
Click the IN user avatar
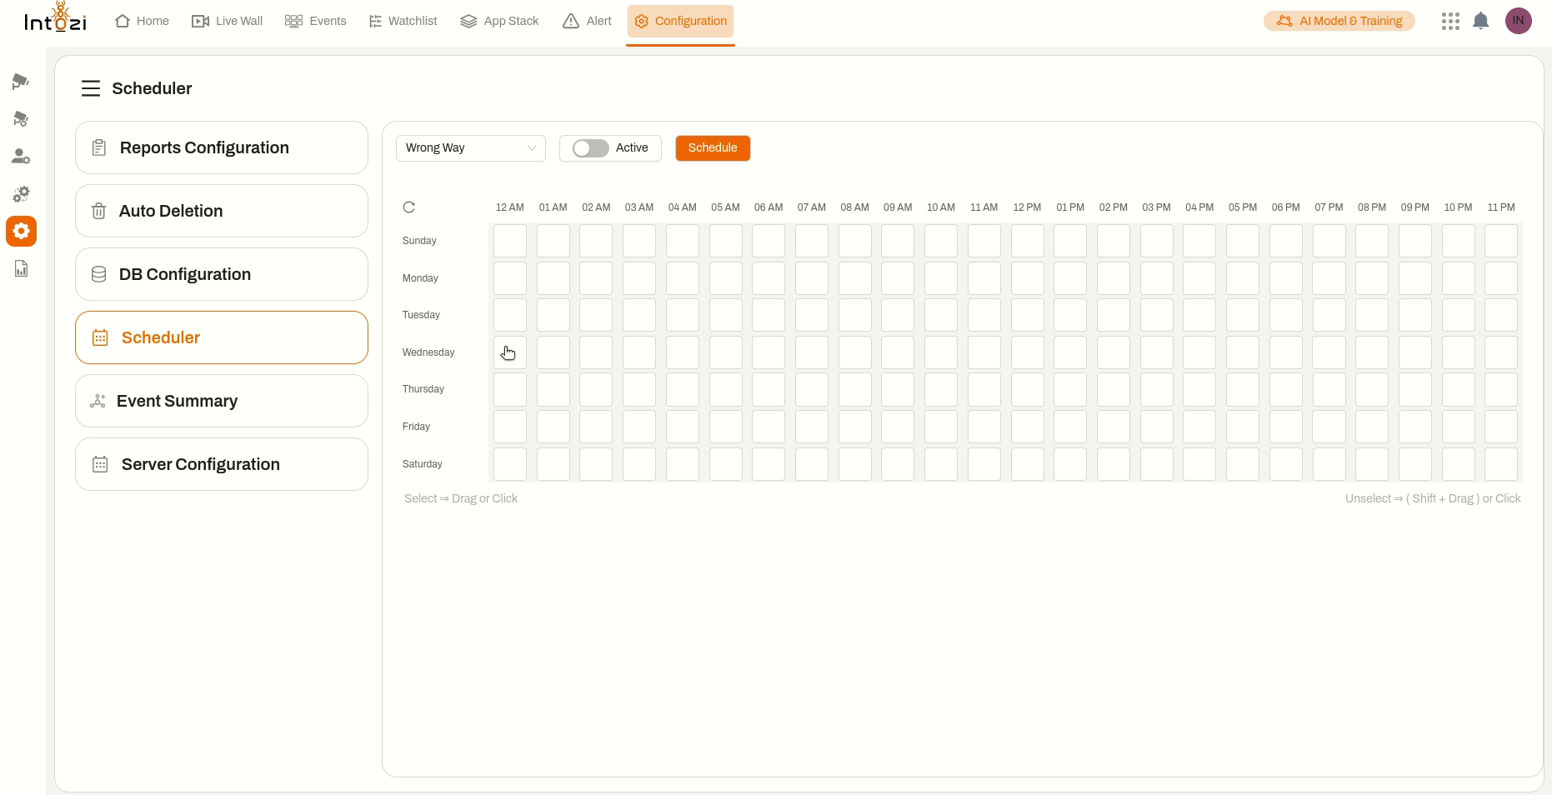click(1518, 21)
